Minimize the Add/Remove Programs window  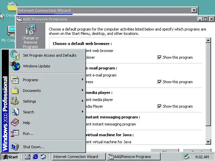(x=200, y=19)
